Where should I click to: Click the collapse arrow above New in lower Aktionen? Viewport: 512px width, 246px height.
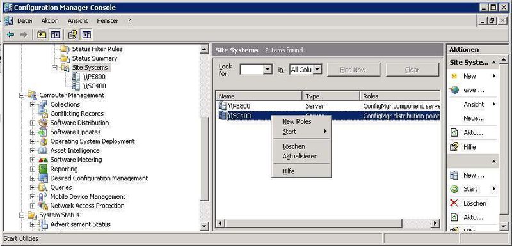point(493,162)
